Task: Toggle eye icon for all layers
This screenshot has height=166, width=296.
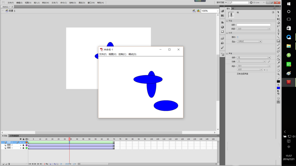Action: pos(21,139)
